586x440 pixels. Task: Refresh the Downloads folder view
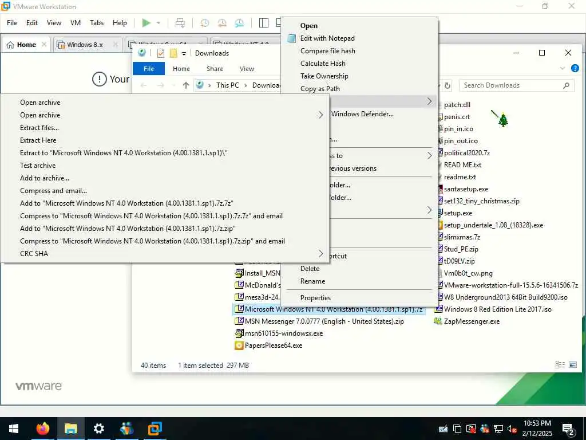point(448,86)
